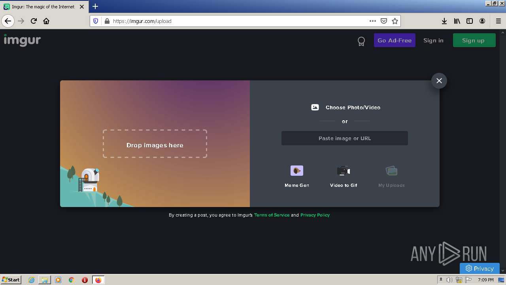Click the volume speaker tray icon

(x=449, y=280)
